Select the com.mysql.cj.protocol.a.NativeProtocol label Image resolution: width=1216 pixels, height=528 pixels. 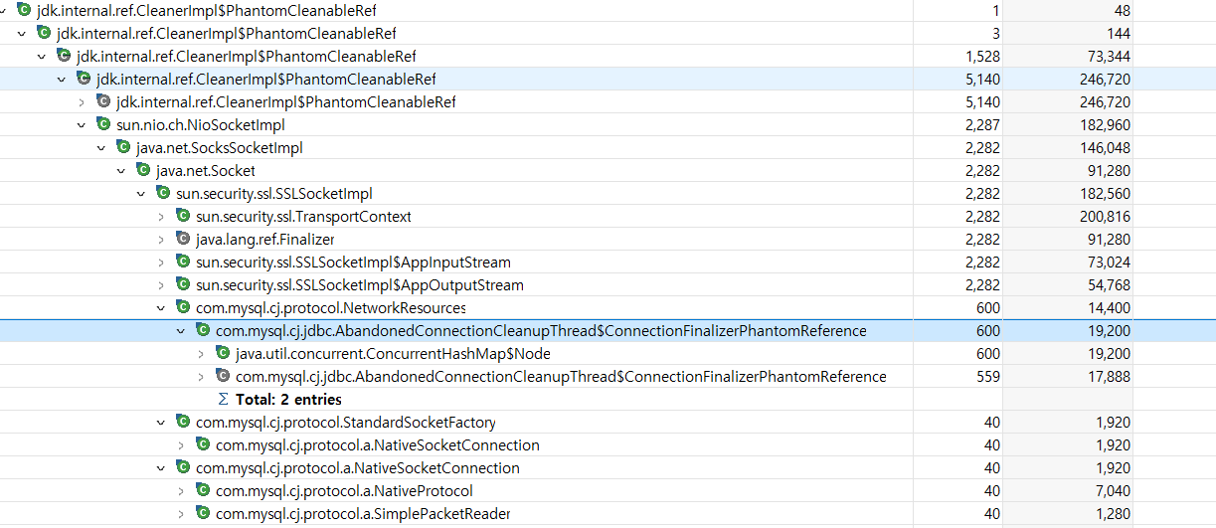pyautogui.click(x=344, y=491)
